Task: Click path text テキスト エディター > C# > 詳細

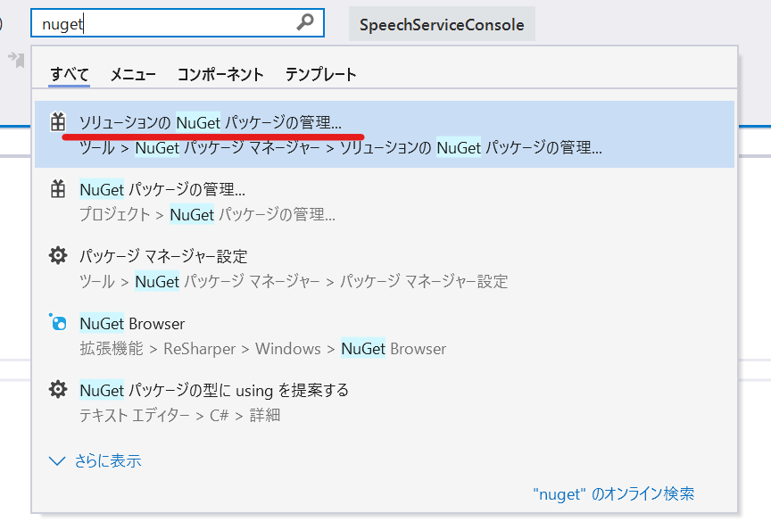Action: point(180,416)
